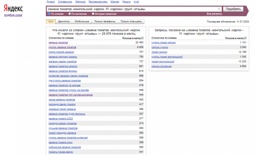Viewport: 255px width, 155px height.
Task: Open the 'томат помидор семена' link
Action: 62,133
